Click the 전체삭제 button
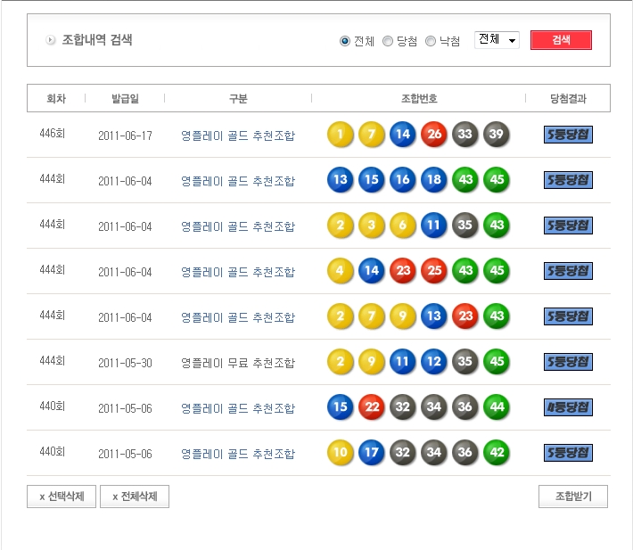This screenshot has width=633, height=550. click(x=135, y=497)
